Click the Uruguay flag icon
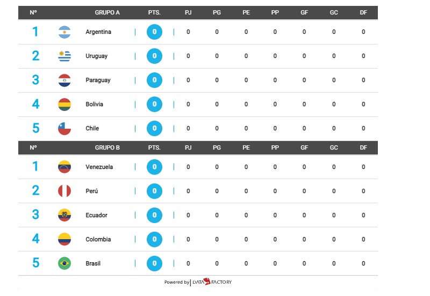The height and width of the screenshot is (296, 430). click(x=64, y=56)
